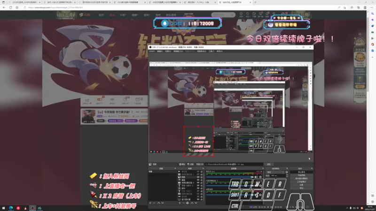Open first mixer channel settings gear
The image size is (376, 211).
(260, 177)
